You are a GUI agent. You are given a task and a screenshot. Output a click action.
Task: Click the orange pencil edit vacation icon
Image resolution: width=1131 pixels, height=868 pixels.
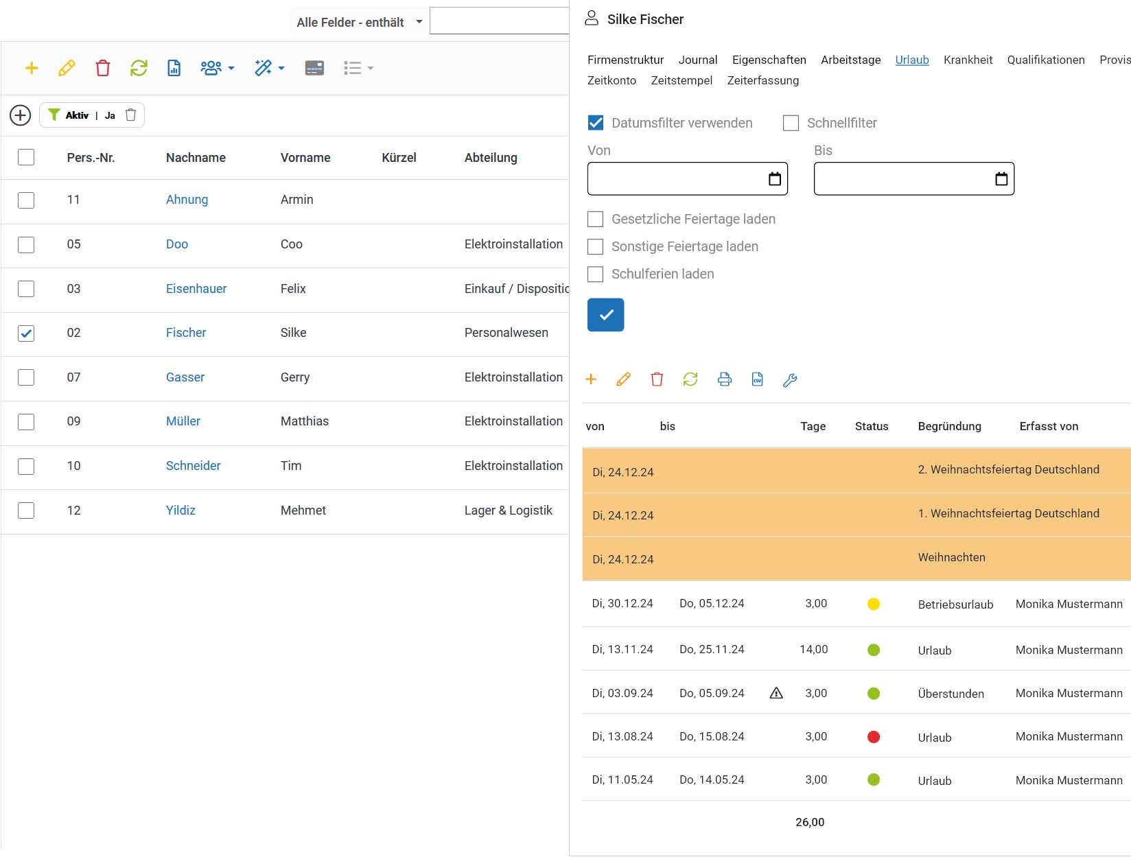(623, 379)
